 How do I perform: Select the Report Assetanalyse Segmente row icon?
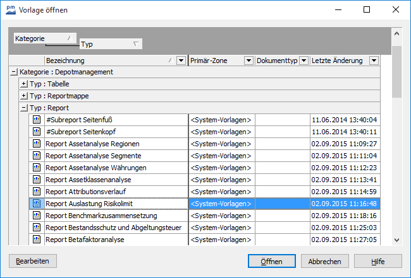click(37, 156)
